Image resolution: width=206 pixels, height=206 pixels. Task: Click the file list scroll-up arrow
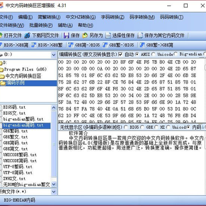coord(54,108)
